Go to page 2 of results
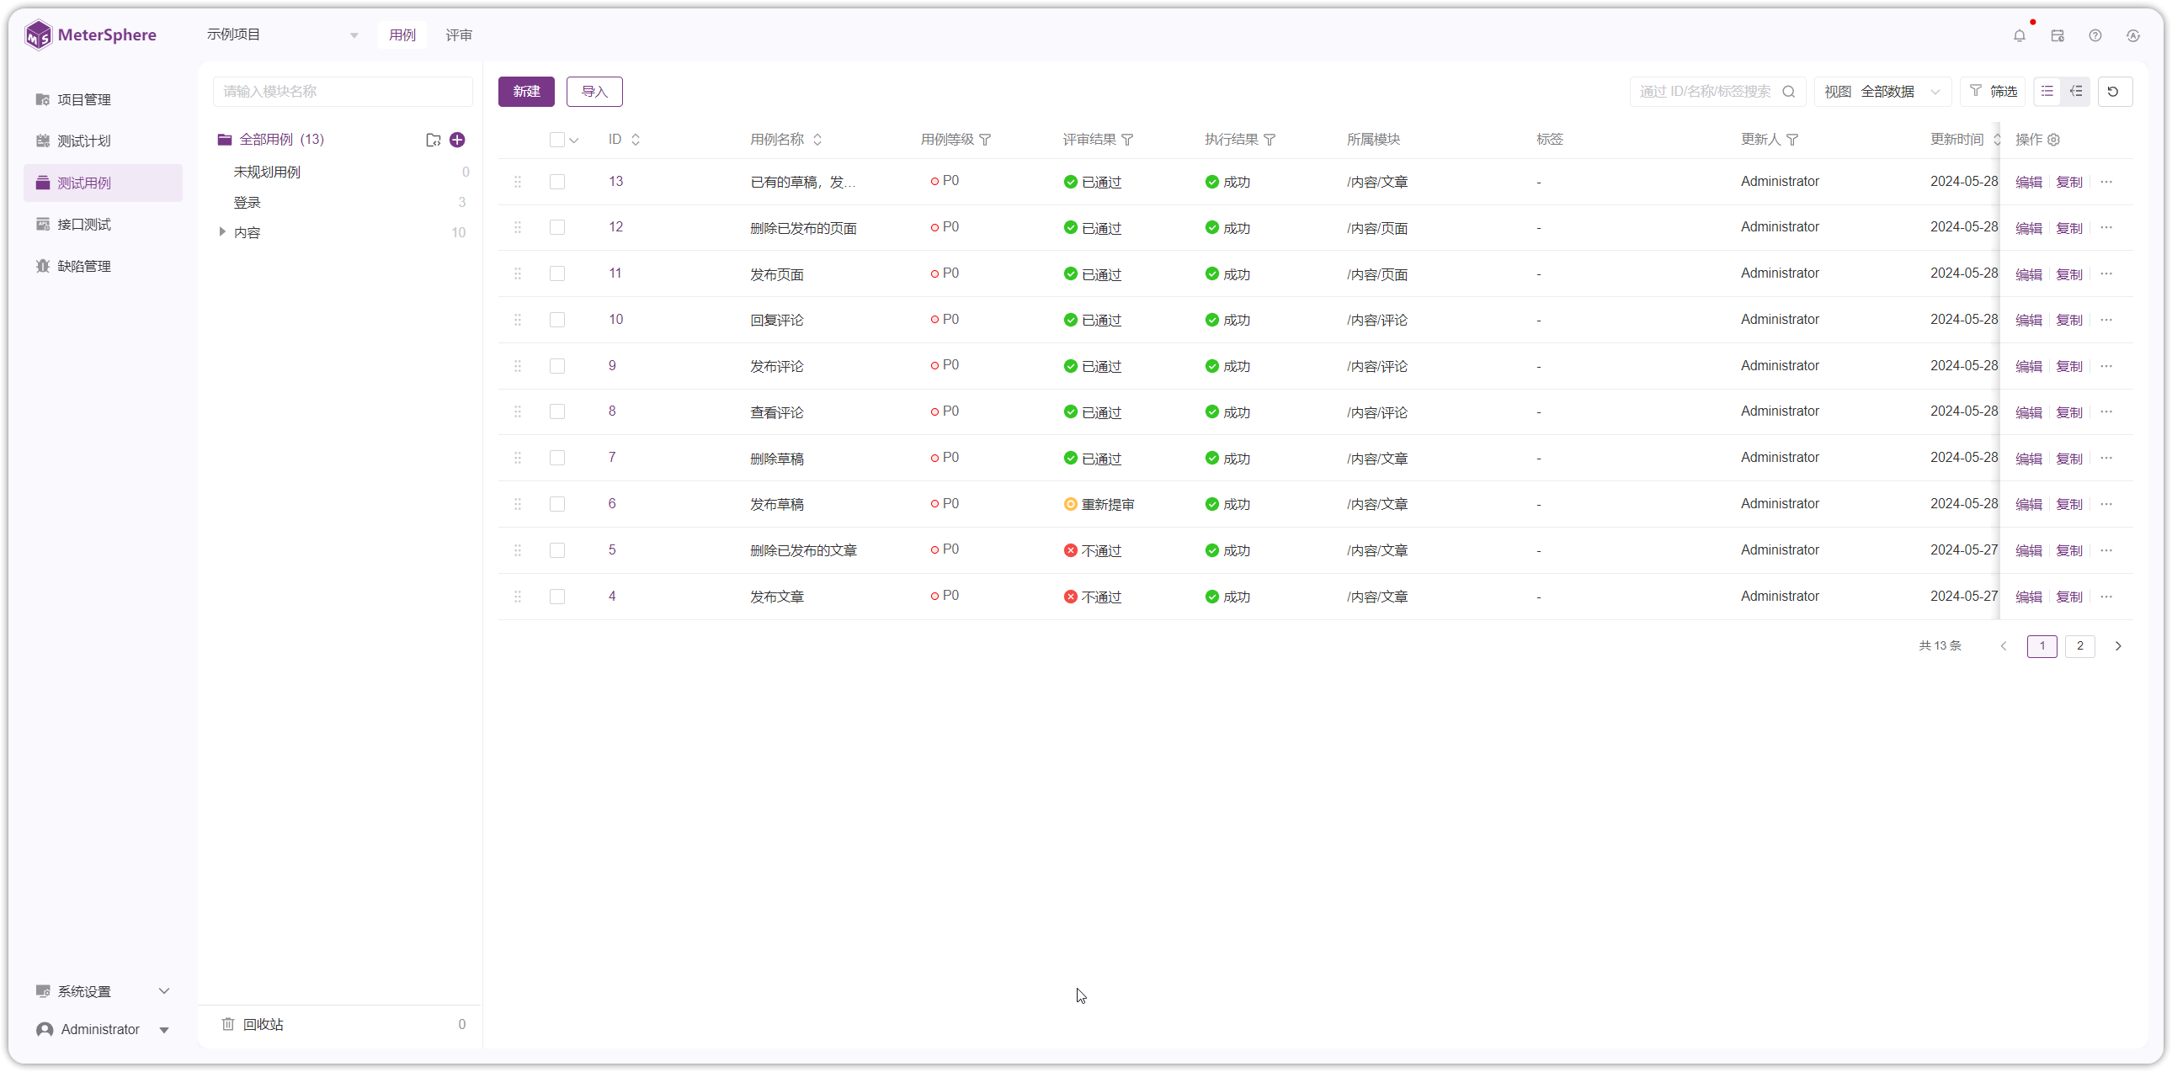The width and height of the screenshot is (2172, 1072). [2079, 646]
